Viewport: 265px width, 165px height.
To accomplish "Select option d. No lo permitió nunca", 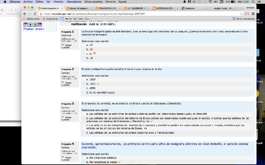I will (83, 93).
